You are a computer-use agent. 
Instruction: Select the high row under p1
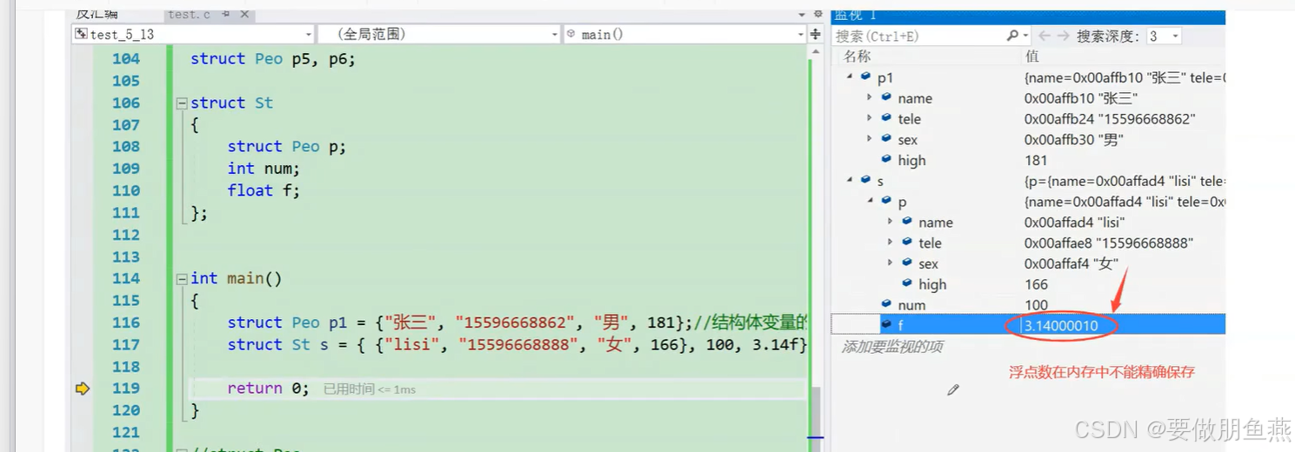(x=1028, y=160)
